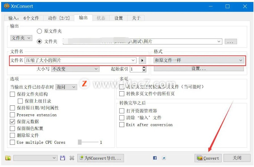Toggle 清除'输入'文件 checkbox
This screenshot has width=254, height=167.
[122, 118]
